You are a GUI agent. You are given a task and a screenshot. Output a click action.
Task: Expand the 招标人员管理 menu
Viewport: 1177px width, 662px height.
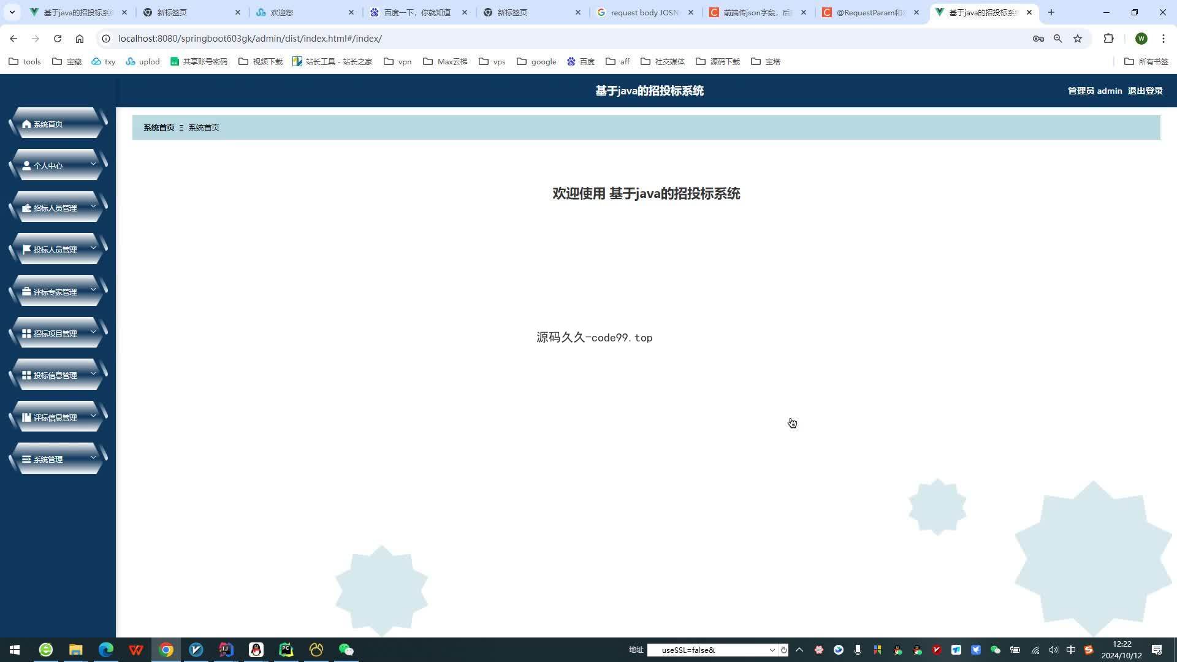58,208
